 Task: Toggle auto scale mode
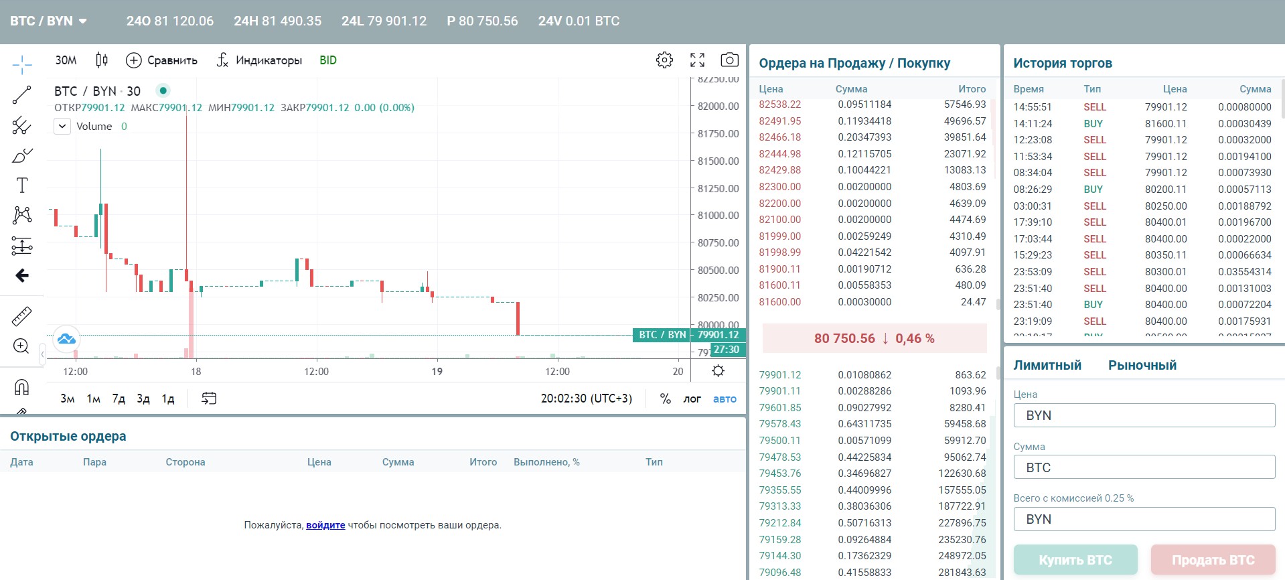click(x=725, y=398)
